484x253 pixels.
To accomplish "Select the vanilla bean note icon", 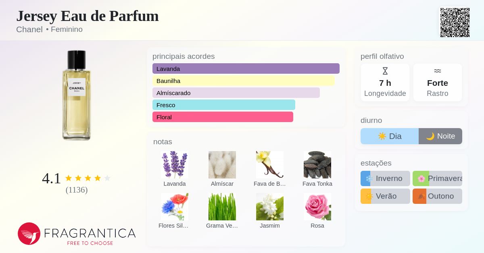I will tap(270, 165).
